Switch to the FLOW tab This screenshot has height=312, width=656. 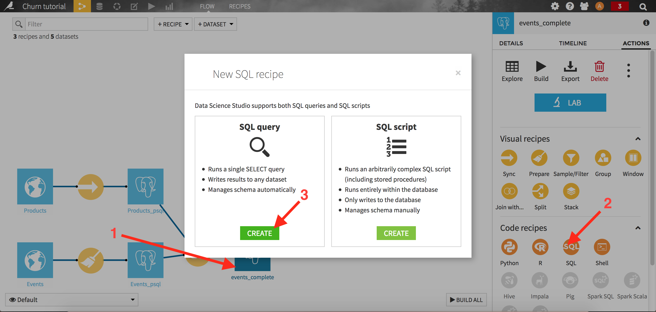pos(207,6)
